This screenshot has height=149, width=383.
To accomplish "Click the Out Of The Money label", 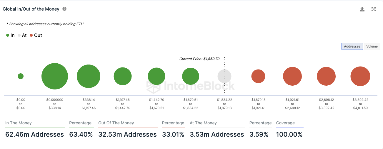I will 116,123.
